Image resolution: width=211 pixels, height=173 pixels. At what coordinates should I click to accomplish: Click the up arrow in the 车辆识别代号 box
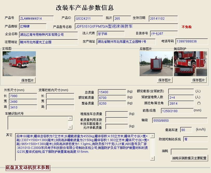70,118
